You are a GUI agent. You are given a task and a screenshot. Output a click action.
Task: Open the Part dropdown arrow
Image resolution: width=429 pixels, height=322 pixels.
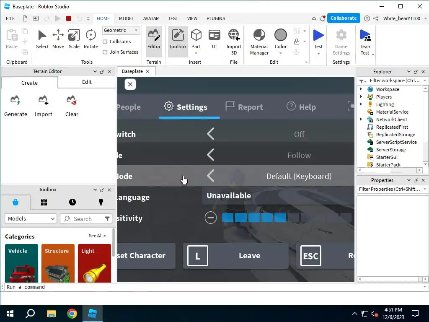click(196, 53)
